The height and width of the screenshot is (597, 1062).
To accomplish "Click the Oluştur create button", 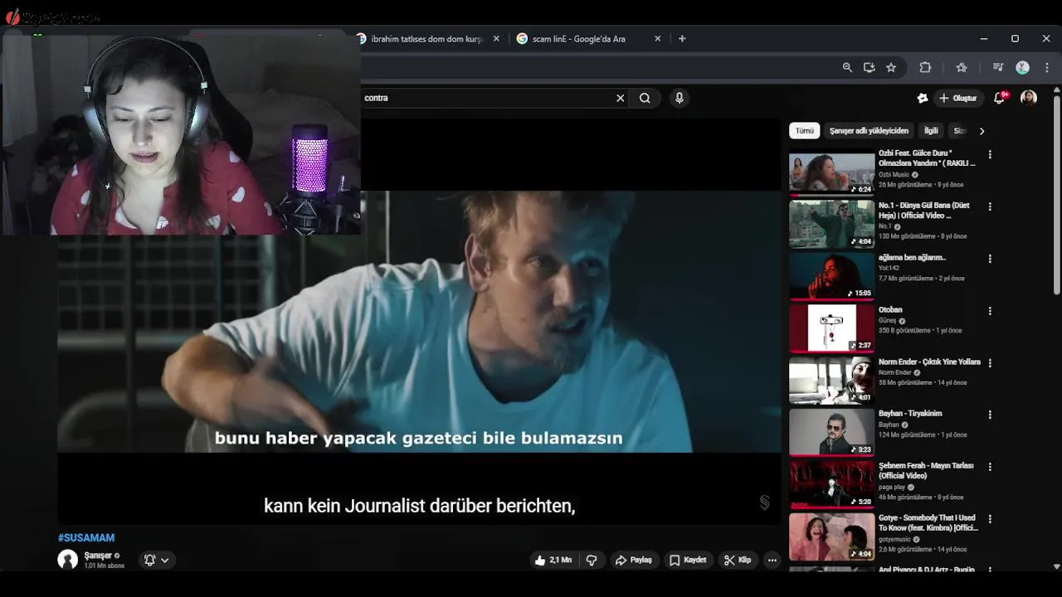I will (x=958, y=98).
